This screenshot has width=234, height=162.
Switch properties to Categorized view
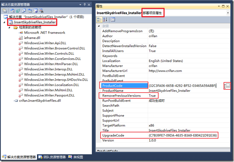[x=99, y=20]
